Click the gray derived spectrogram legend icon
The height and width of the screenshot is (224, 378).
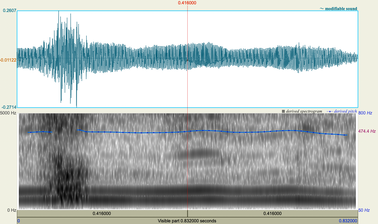283,111
